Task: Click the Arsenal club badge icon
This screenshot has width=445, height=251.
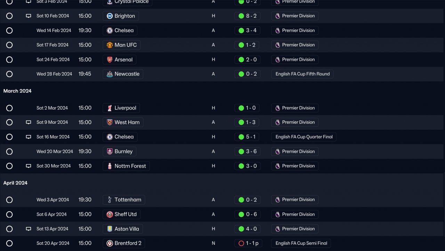Action: point(110,59)
